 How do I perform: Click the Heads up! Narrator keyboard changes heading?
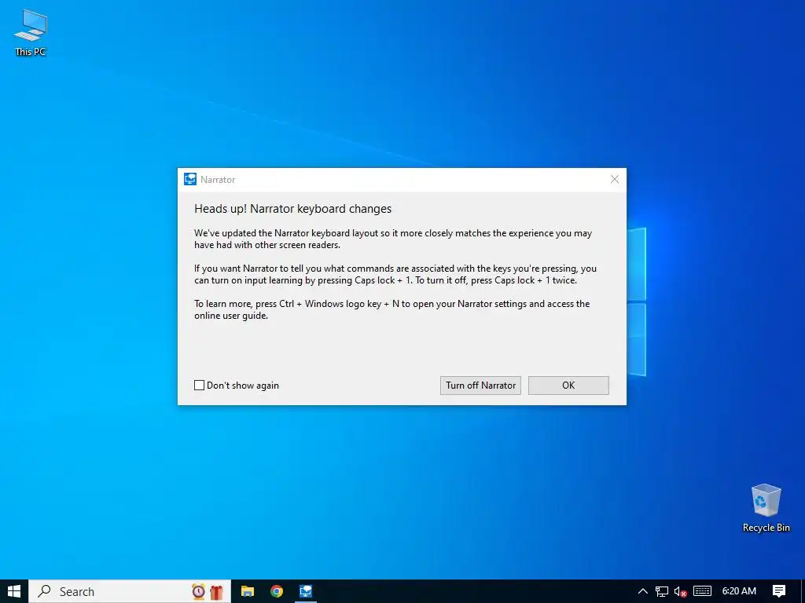click(x=292, y=209)
